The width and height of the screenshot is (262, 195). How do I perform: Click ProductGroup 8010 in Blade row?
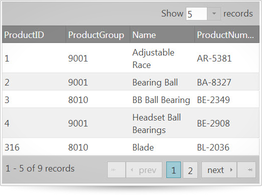tap(98, 147)
